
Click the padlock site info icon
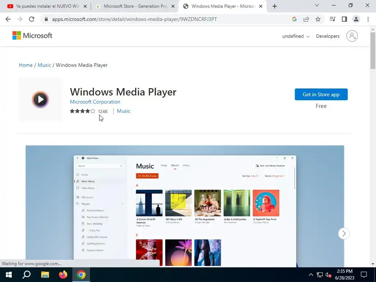46,19
